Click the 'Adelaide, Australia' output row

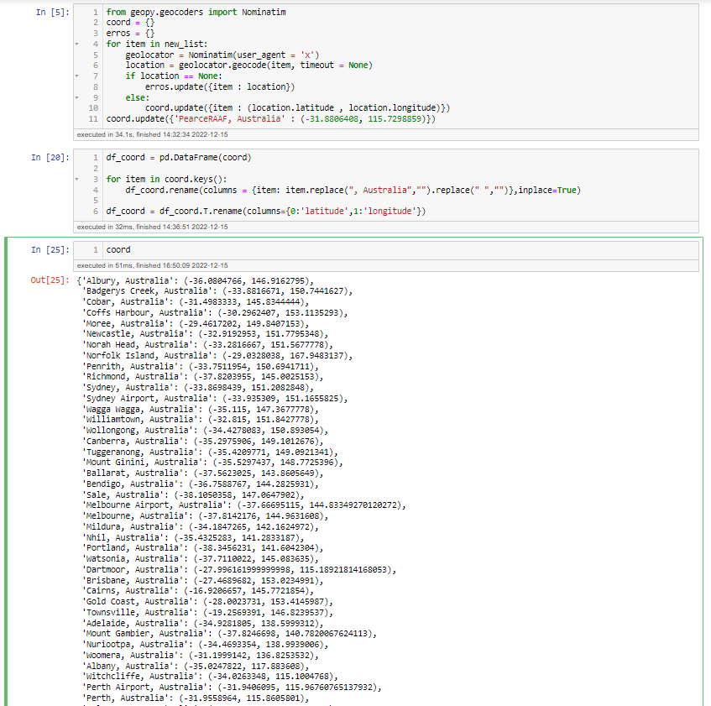(202, 624)
